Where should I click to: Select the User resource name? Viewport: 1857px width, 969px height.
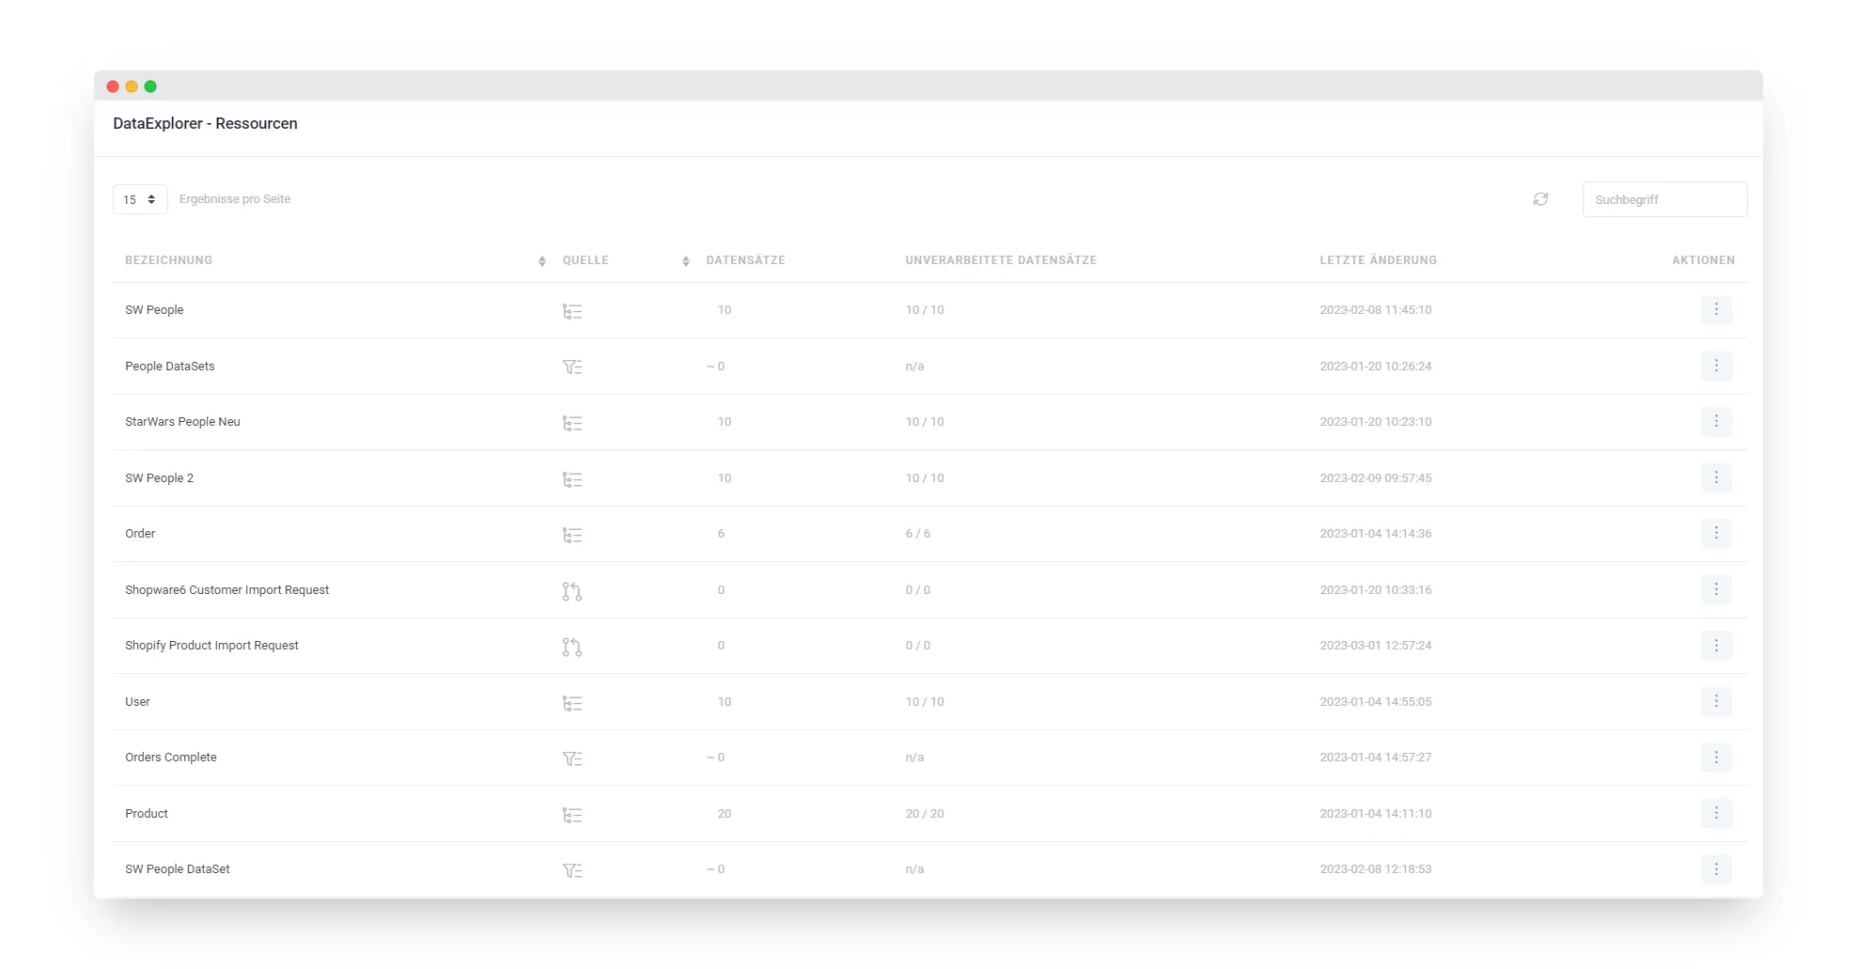pos(137,702)
